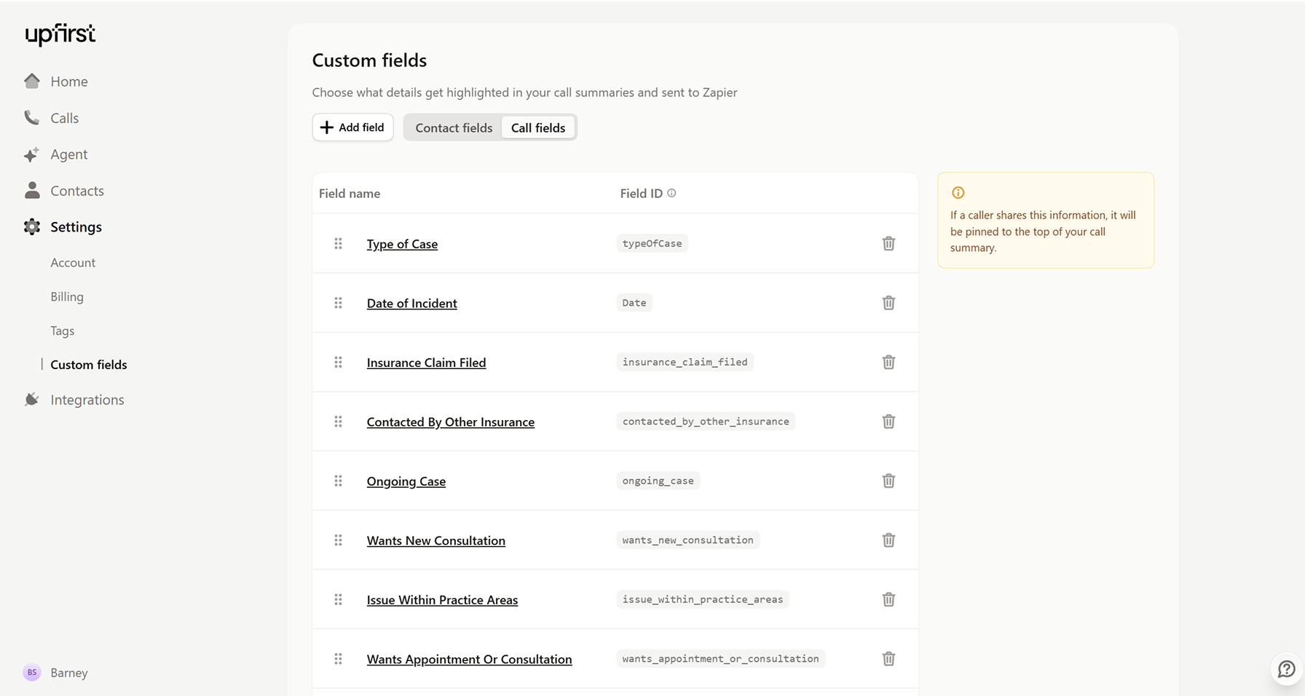Open Integrations in the sidebar
Screen dimensions: 1305x696
(x=87, y=400)
